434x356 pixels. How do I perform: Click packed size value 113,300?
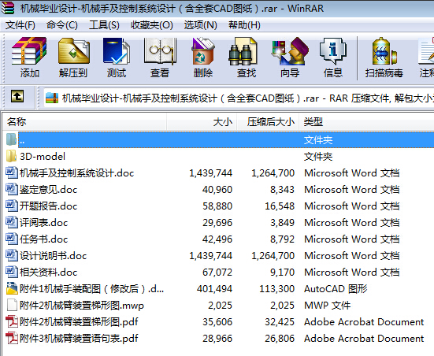pyautogui.click(x=276, y=289)
